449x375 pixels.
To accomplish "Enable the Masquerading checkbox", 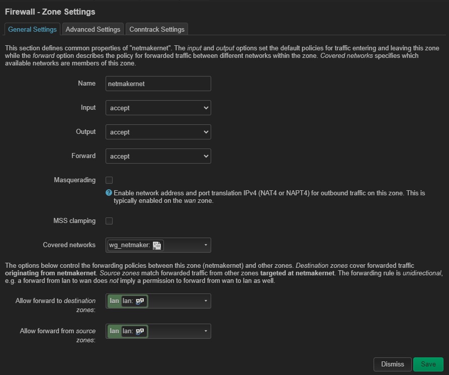I will point(109,180).
